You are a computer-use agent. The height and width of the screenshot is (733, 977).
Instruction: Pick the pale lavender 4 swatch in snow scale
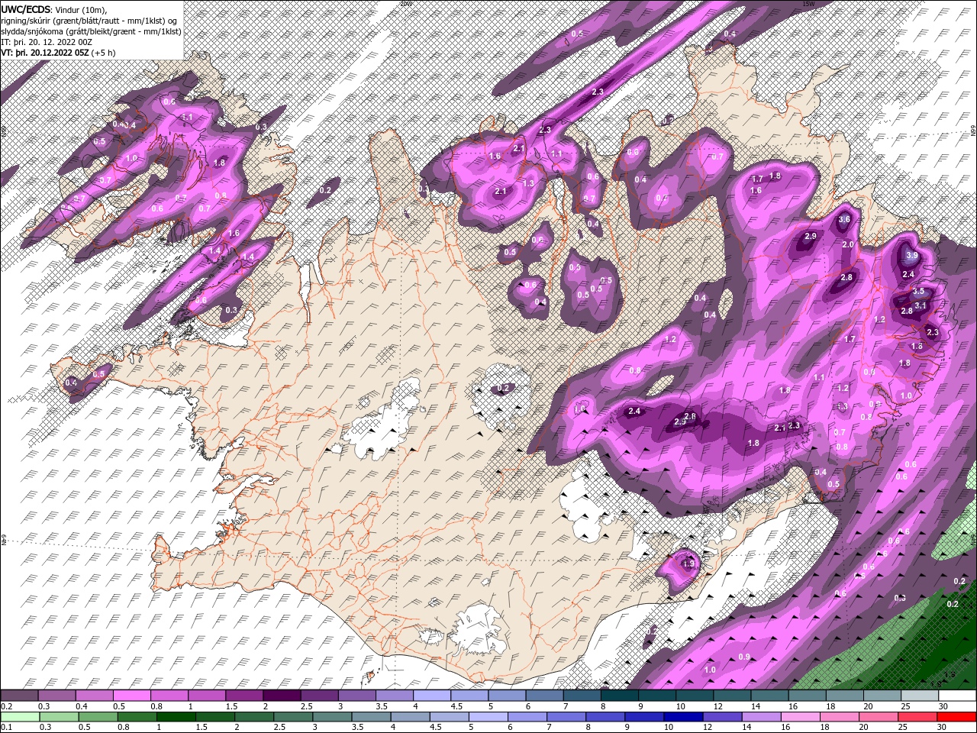click(432, 696)
